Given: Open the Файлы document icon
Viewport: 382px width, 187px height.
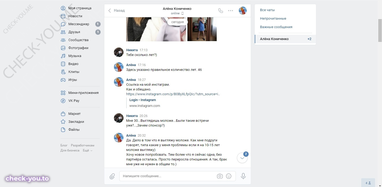Looking at the screenshot, I should point(63,130).
